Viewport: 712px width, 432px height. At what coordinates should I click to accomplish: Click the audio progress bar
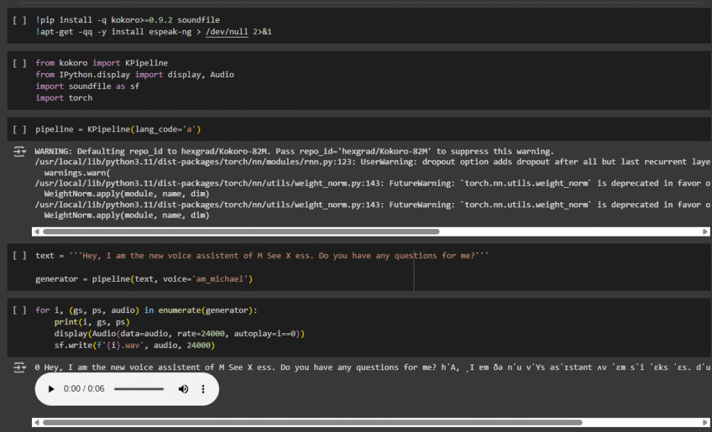click(138, 389)
